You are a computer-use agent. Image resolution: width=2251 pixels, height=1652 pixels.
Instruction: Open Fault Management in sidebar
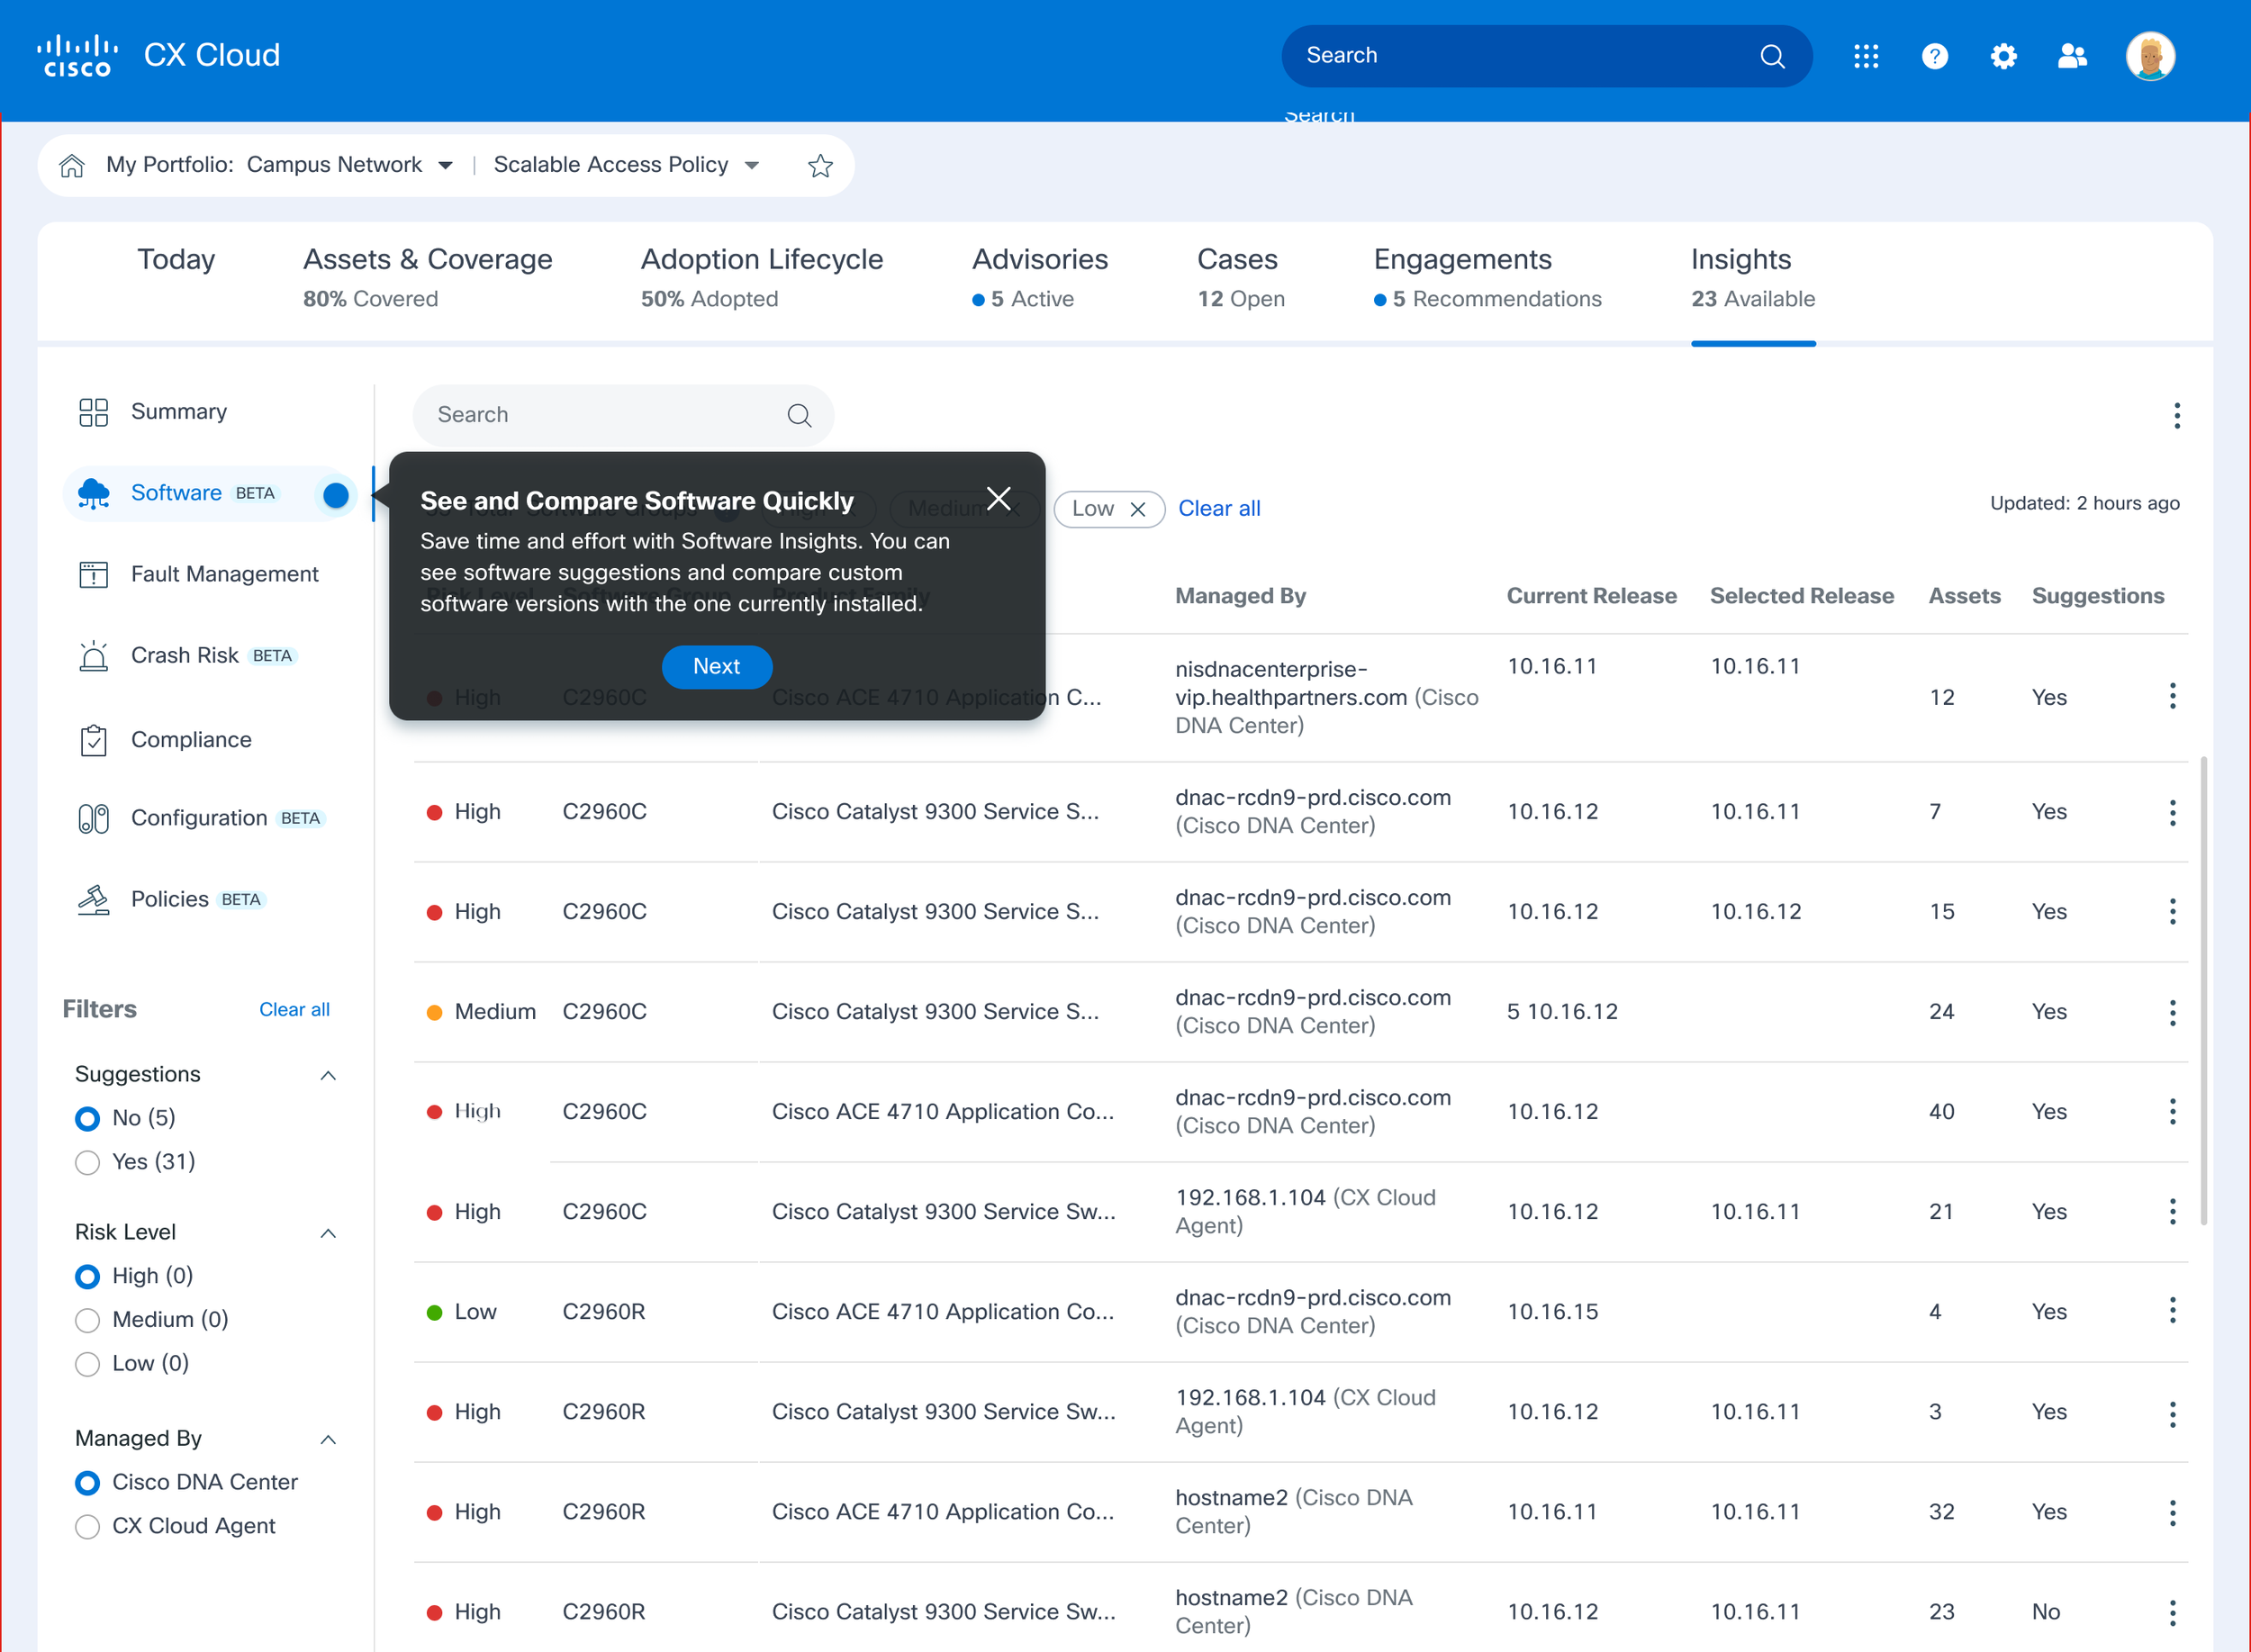[x=224, y=574]
